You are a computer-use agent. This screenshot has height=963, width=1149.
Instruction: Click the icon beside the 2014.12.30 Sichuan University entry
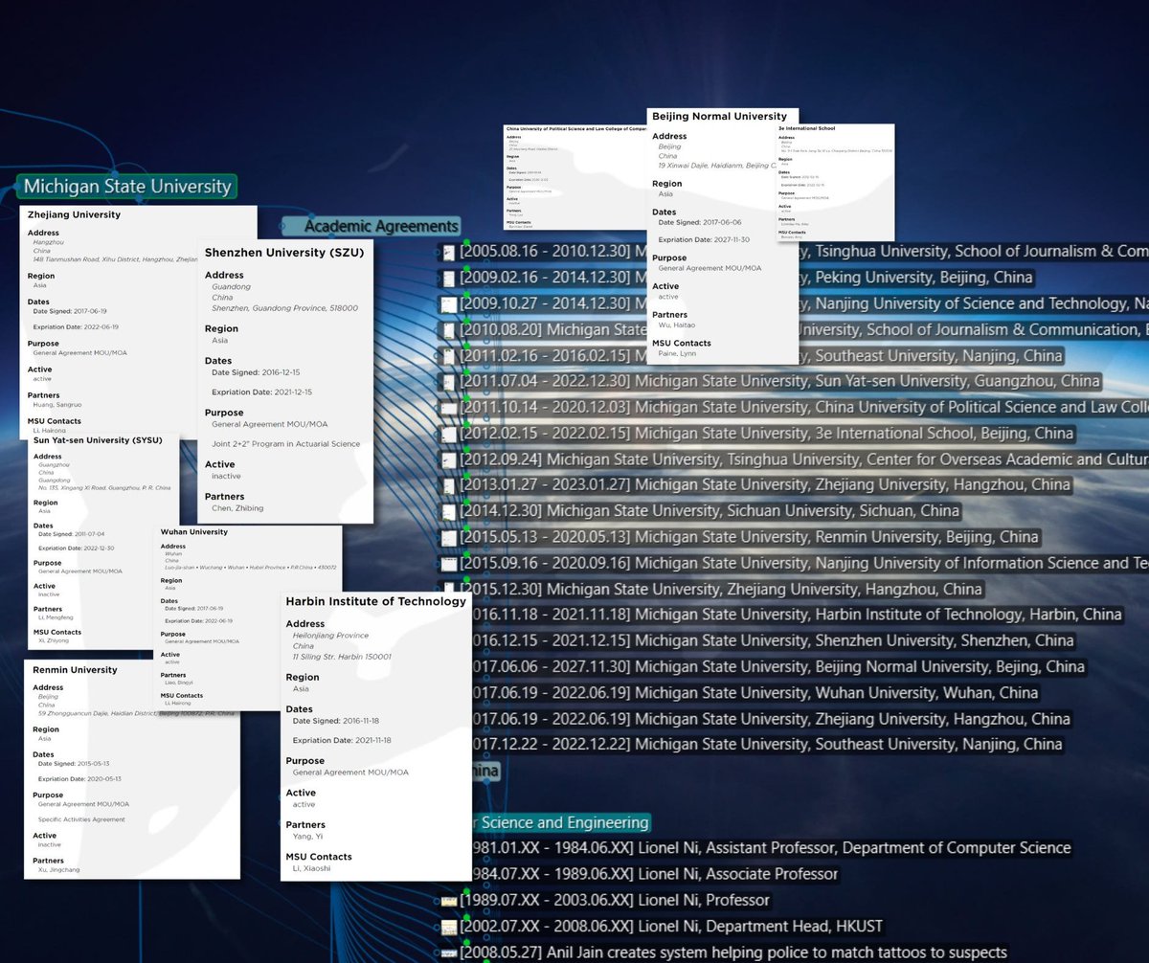coord(448,511)
